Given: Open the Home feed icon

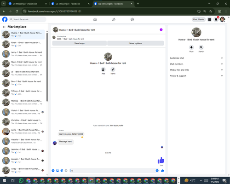Looking at the screenshot, I should tap(95, 19).
